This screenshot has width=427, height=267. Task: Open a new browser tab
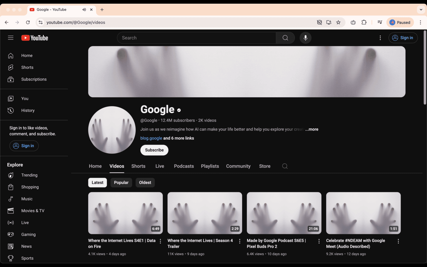point(102,10)
